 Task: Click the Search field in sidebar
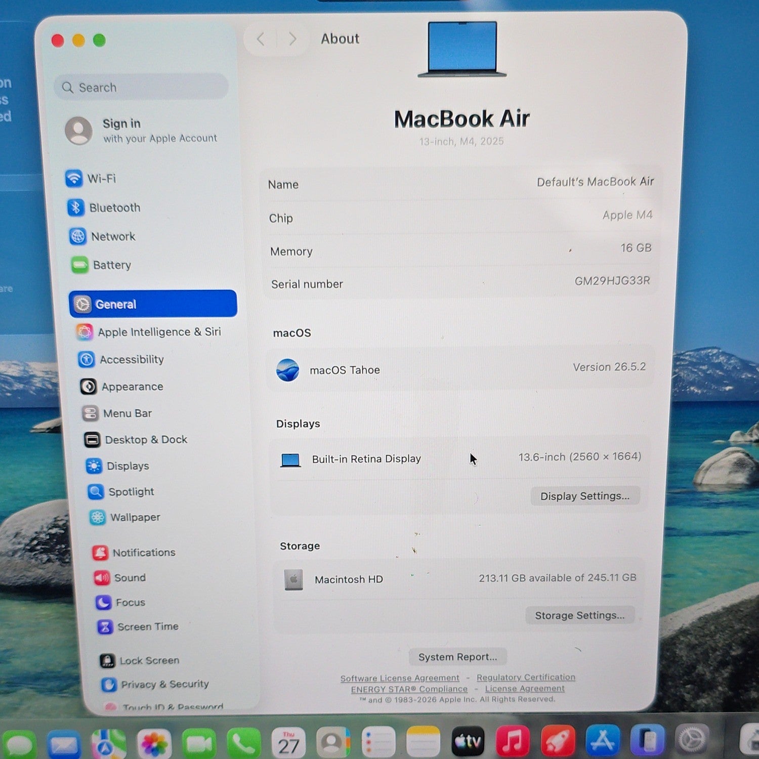point(141,88)
